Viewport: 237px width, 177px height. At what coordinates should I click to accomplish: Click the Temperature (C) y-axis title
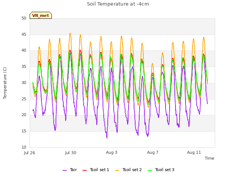5,83
